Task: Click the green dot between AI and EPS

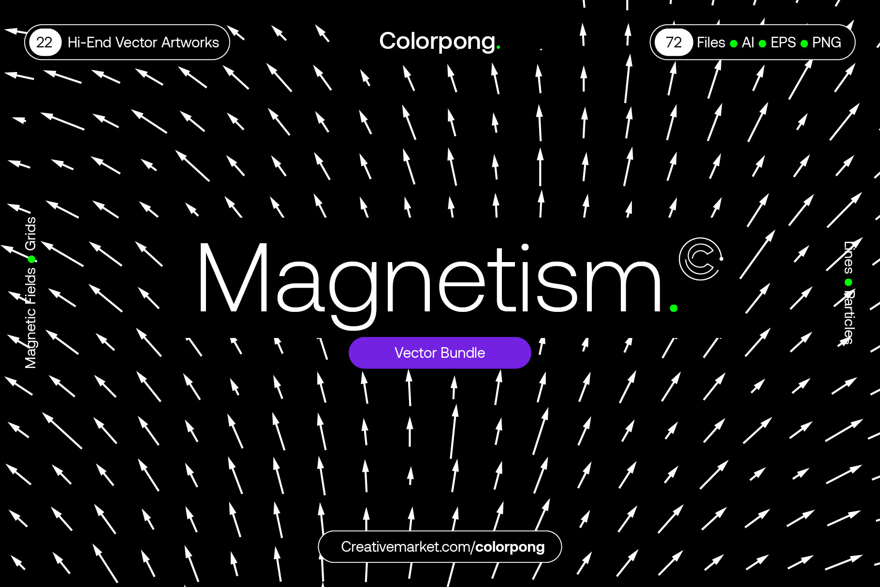Action: pyautogui.click(x=763, y=44)
